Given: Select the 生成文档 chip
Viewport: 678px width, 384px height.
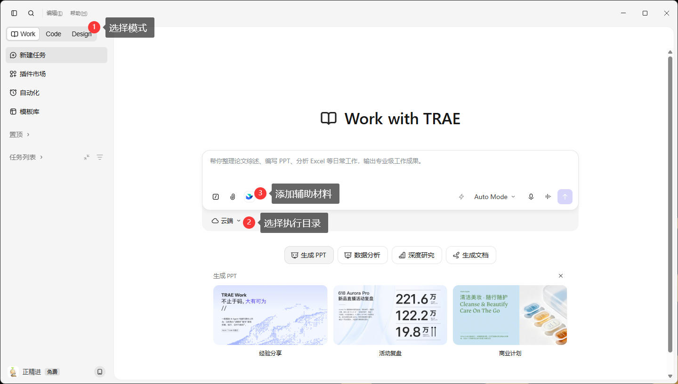Looking at the screenshot, I should click(471, 255).
